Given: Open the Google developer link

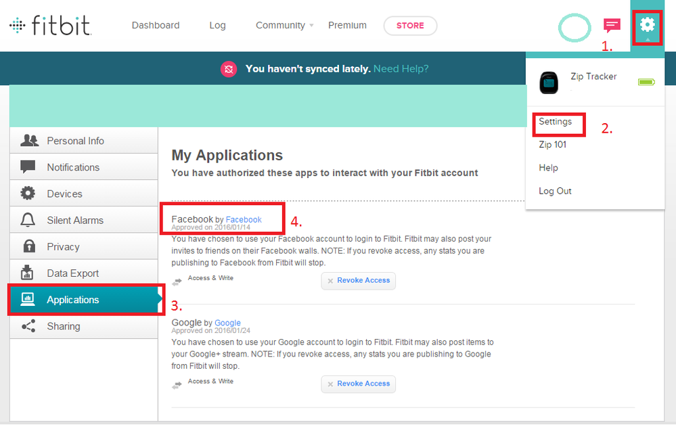Looking at the screenshot, I should coord(227,323).
